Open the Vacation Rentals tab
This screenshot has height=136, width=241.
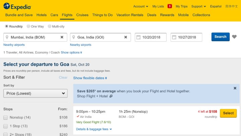(x=130, y=15)
